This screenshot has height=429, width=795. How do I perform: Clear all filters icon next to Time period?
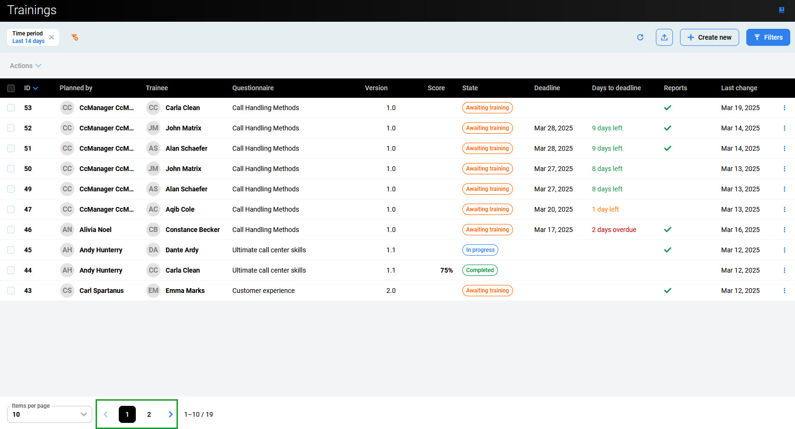point(75,37)
